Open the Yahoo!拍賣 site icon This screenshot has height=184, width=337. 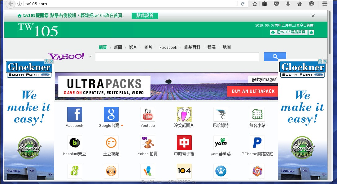click(x=148, y=142)
